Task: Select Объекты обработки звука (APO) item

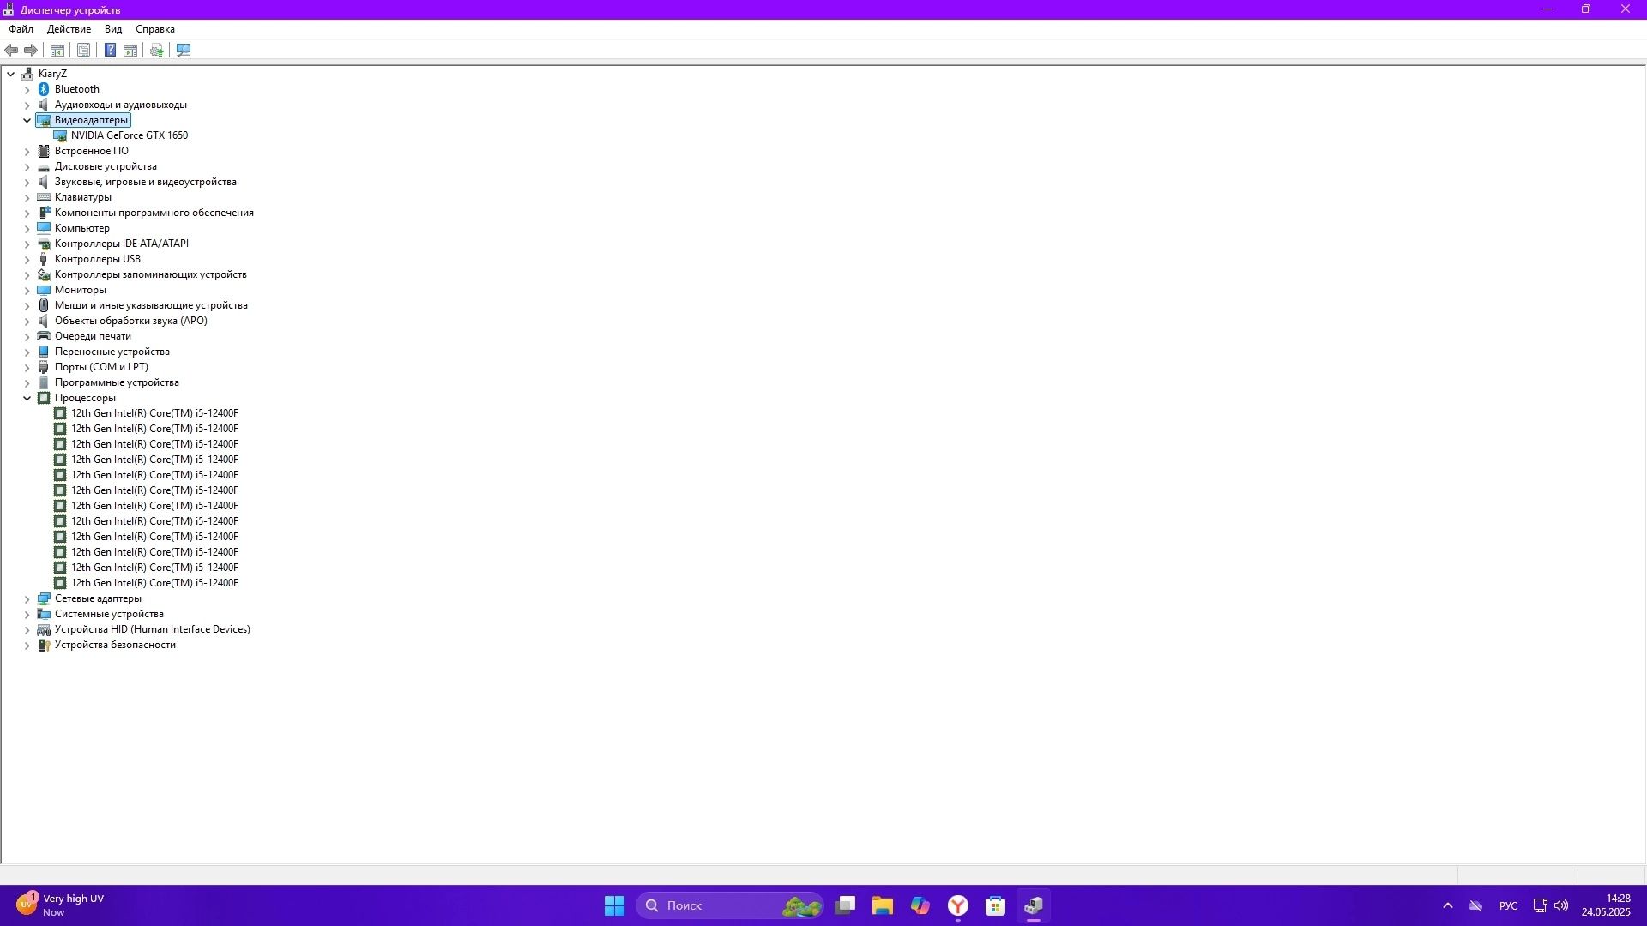Action: [131, 321]
